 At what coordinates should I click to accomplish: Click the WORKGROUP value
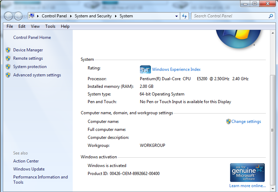(152, 145)
